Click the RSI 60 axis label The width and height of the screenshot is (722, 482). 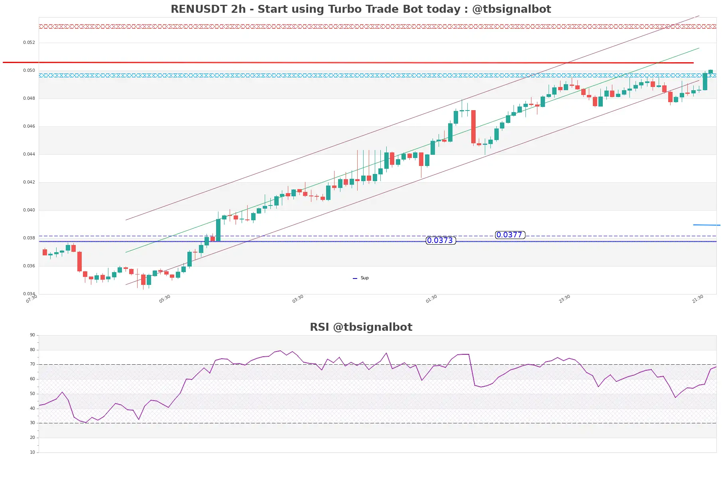(x=32, y=379)
